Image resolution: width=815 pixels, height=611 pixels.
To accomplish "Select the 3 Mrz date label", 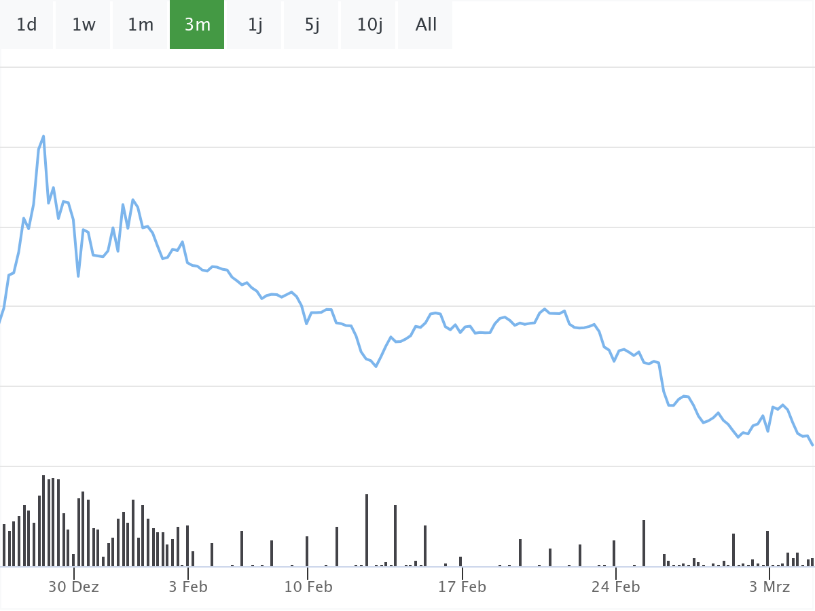I will pos(769,587).
